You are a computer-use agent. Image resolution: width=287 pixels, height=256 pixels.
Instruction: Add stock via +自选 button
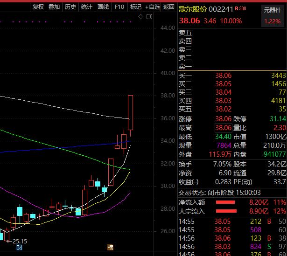(153, 7)
